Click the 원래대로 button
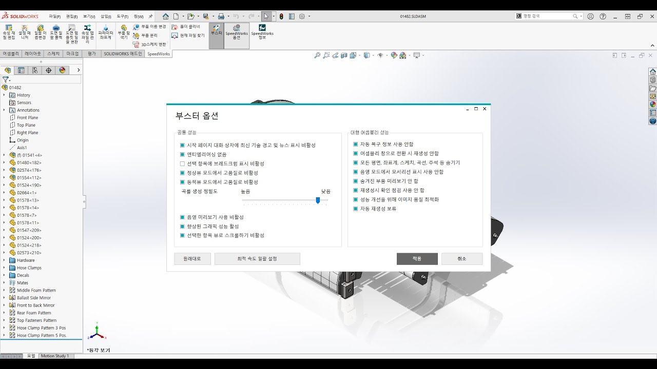Image resolution: width=657 pixels, height=369 pixels. (192, 259)
